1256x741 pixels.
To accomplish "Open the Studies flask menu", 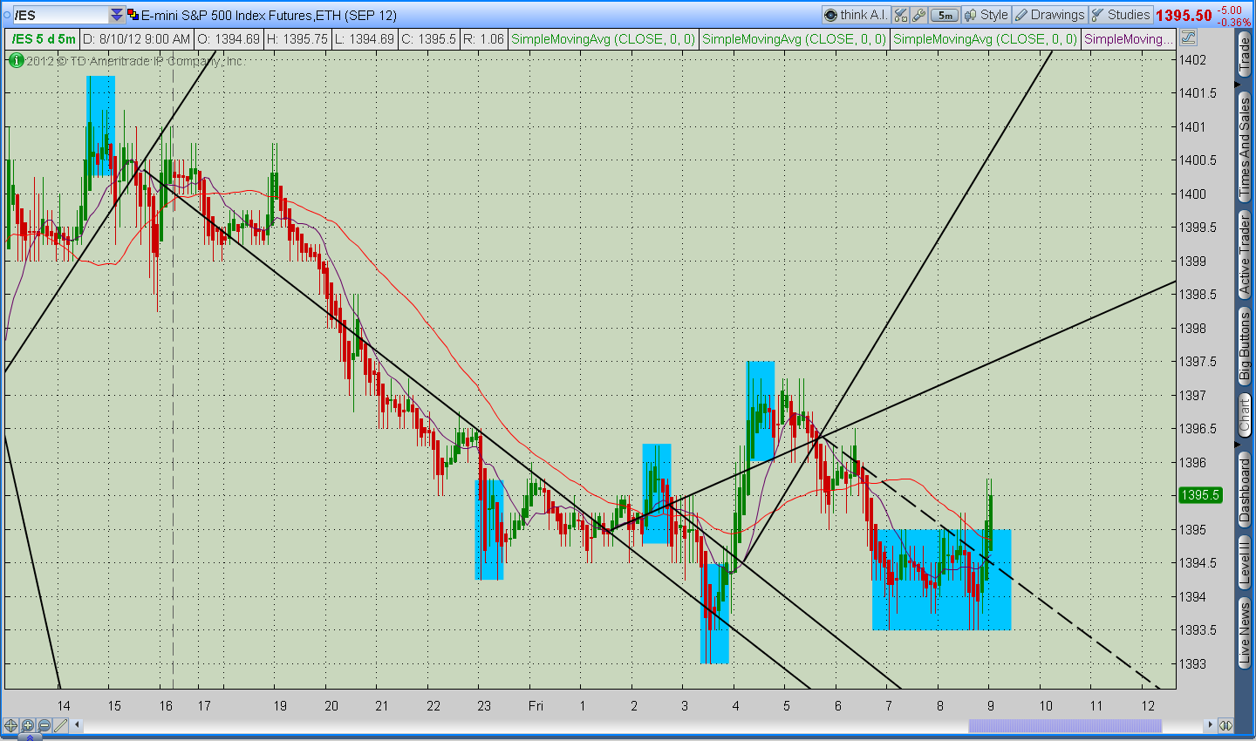I will [x=1121, y=15].
